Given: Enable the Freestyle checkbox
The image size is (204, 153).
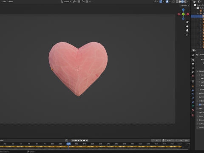Looking at the screenshot, I should coord(200,124).
